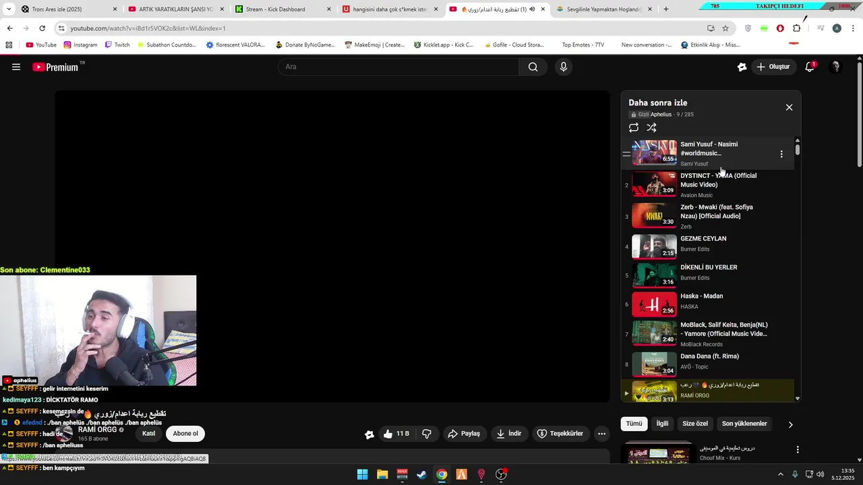Open the account avatar menu
This screenshot has height=485, width=863.
pos(835,67)
